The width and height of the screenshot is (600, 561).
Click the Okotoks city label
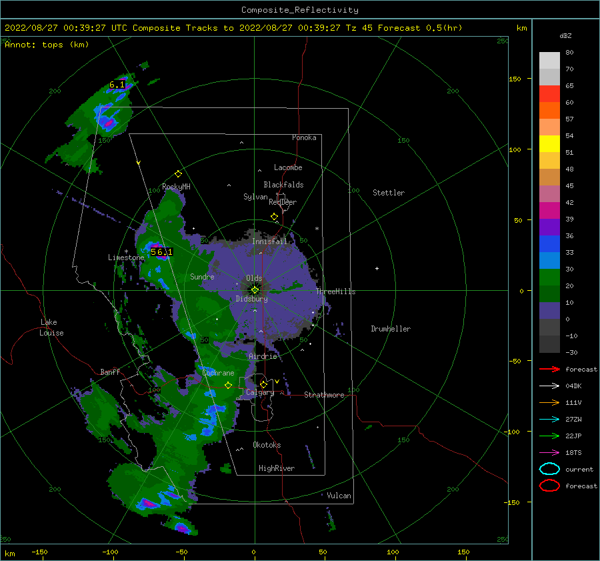(x=267, y=445)
